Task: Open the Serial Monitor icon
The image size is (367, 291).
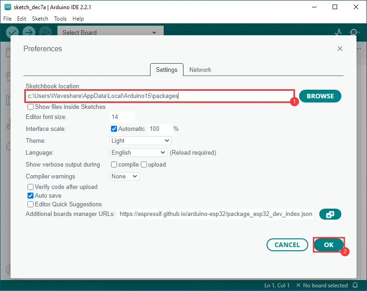Action: coord(354,32)
